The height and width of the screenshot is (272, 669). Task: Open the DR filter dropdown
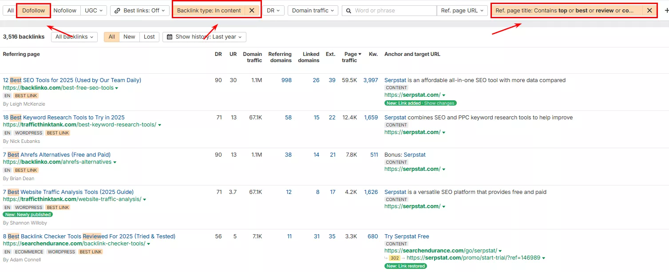pyautogui.click(x=273, y=11)
